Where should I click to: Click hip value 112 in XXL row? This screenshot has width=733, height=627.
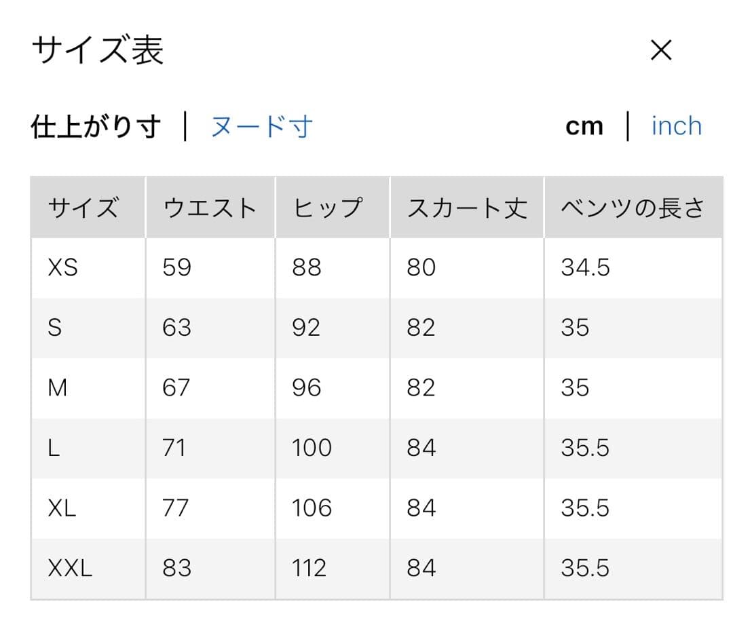(309, 569)
